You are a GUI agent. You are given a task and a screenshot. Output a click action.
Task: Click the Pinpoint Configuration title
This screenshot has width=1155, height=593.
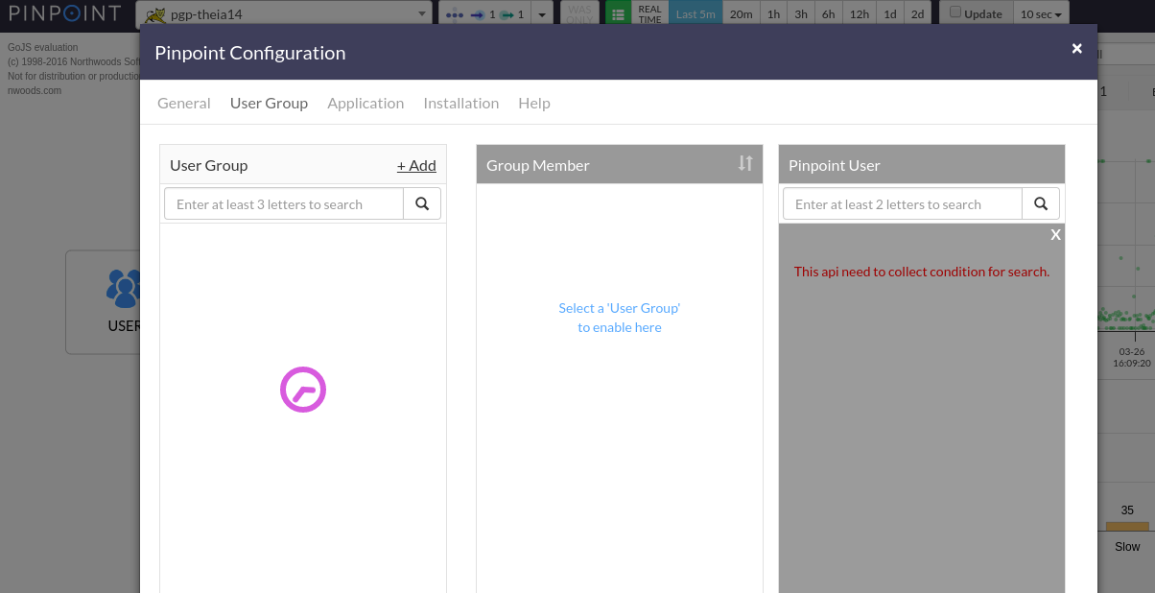click(x=250, y=53)
